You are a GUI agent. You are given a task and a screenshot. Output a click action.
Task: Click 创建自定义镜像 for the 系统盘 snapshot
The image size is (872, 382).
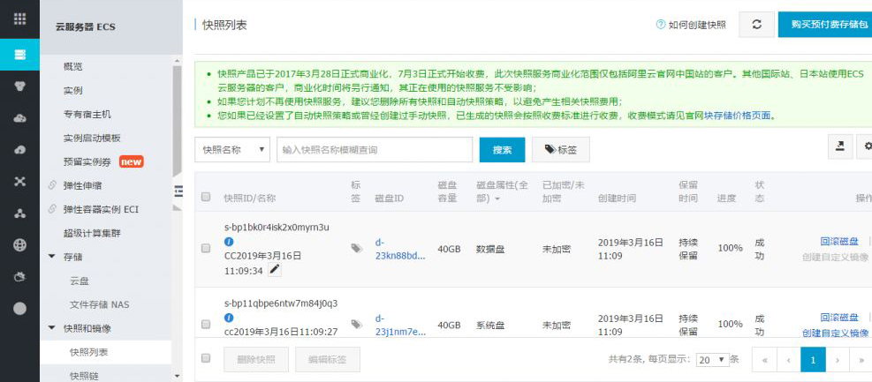tap(835, 333)
